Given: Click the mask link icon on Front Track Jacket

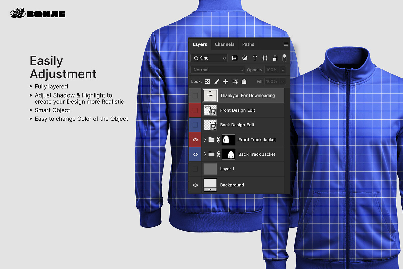Looking at the screenshot, I should [218, 140].
